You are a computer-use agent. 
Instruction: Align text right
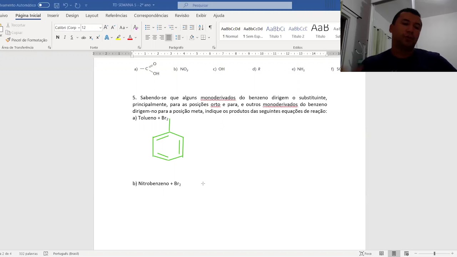tap(162, 37)
